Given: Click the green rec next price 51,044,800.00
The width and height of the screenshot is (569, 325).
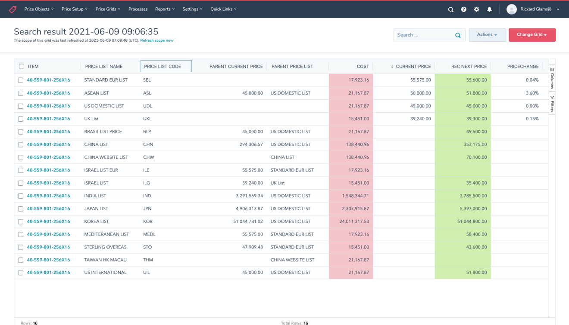Looking at the screenshot, I should tap(463, 222).
